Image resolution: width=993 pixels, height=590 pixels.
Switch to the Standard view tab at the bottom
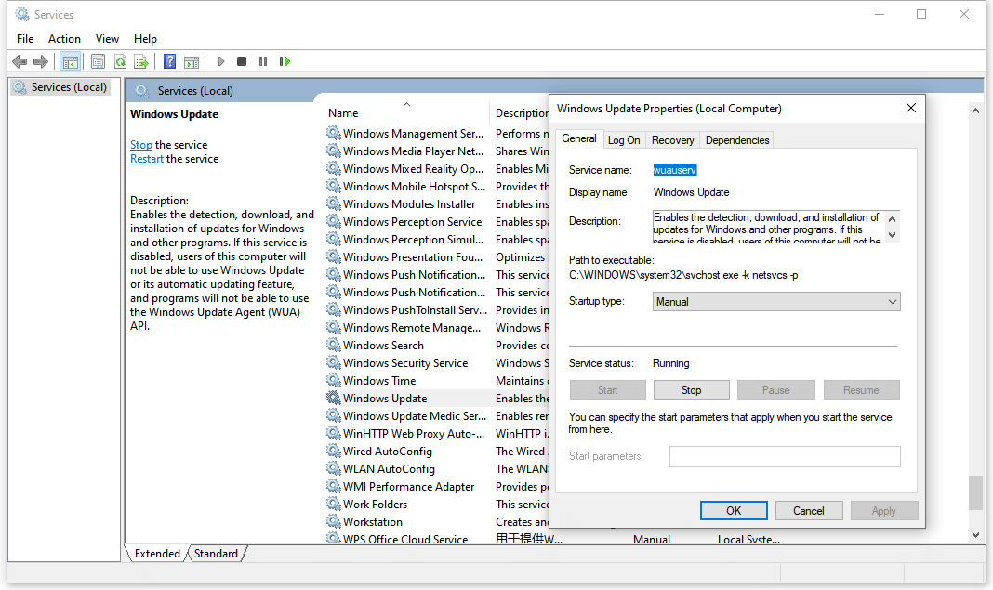[216, 554]
